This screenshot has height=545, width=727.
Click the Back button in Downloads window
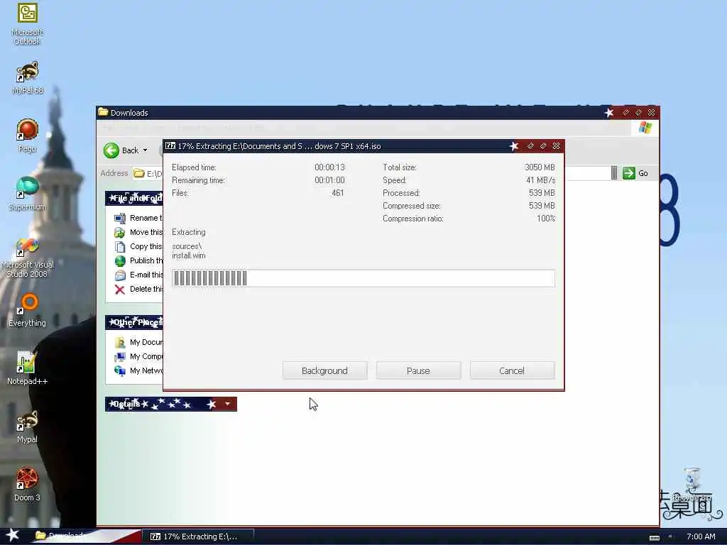[x=121, y=150]
